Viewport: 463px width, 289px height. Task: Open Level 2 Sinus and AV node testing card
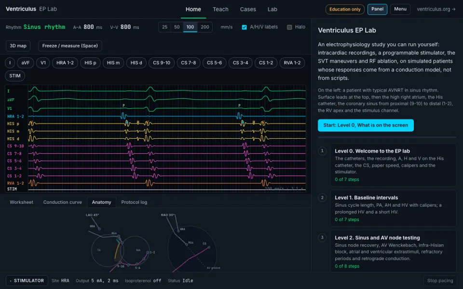(394, 251)
